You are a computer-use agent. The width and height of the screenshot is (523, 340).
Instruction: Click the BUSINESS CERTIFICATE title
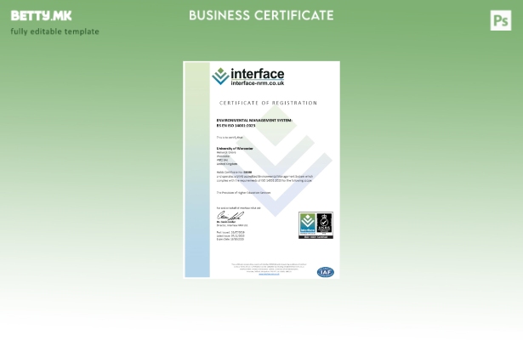tap(261, 15)
